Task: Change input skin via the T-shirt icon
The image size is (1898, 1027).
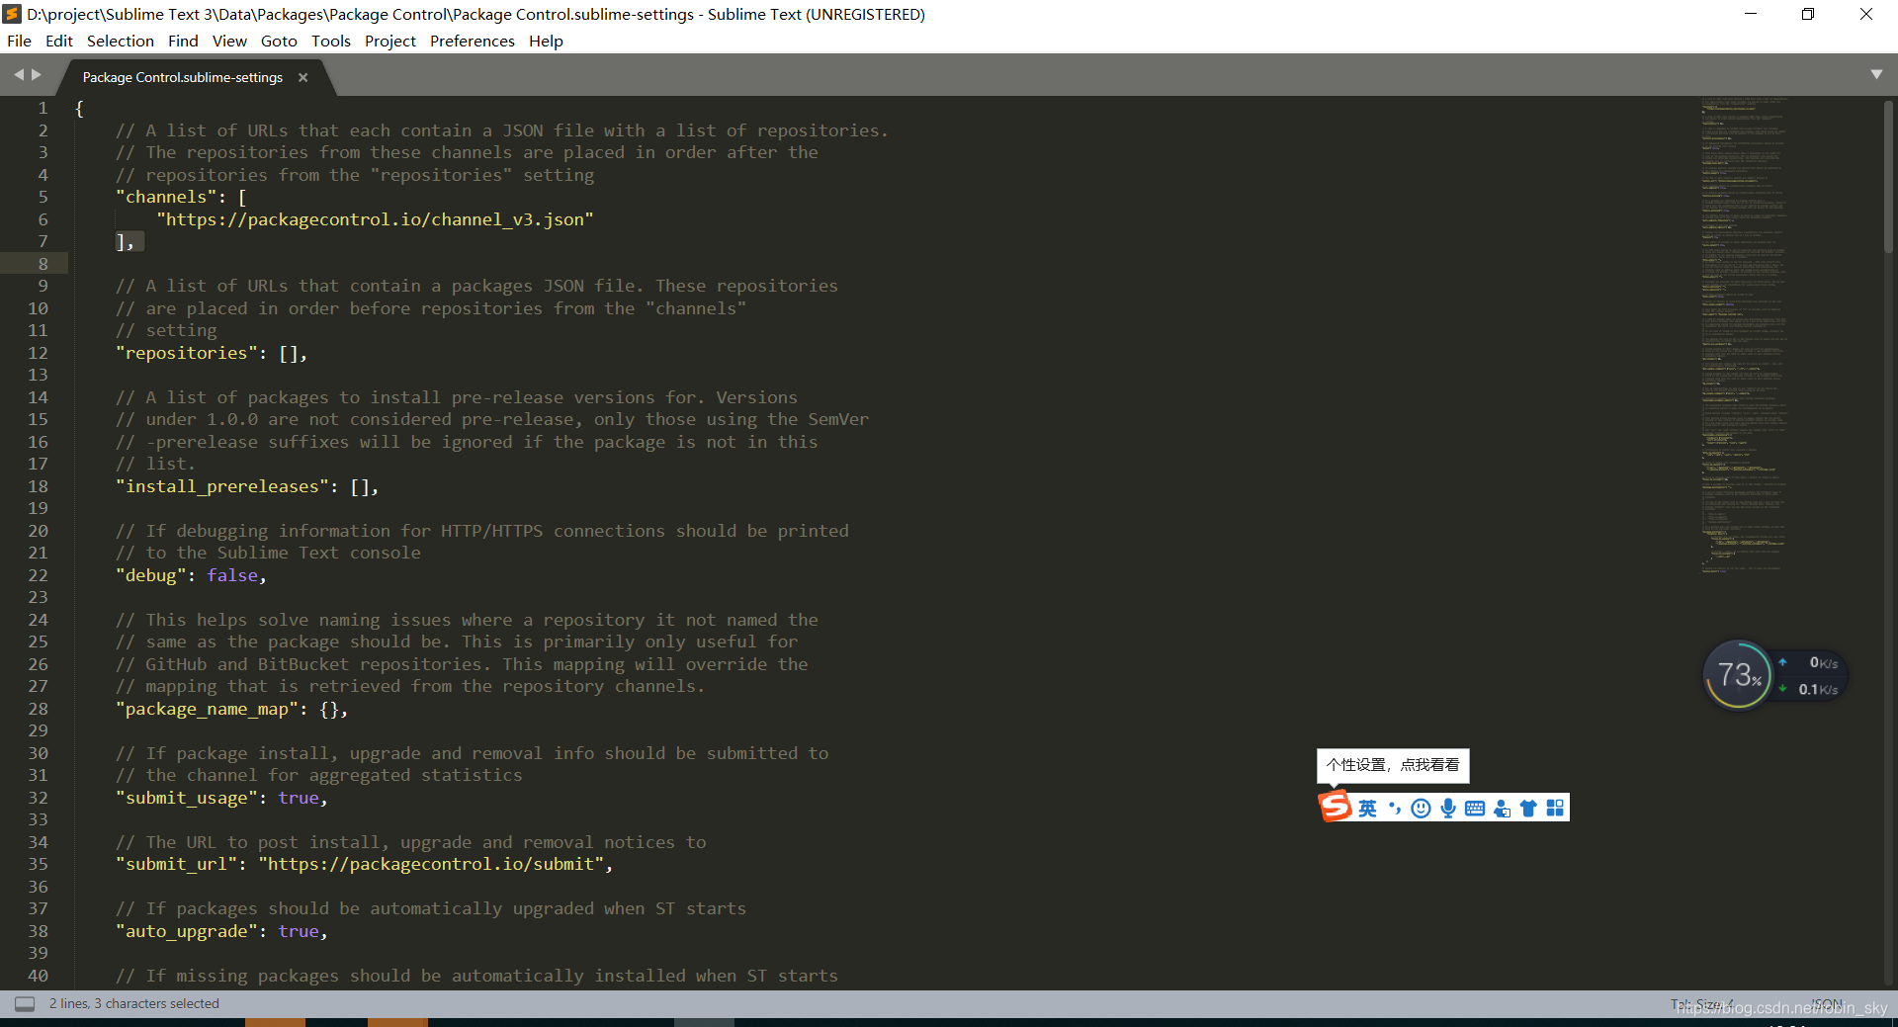Action: pos(1529,807)
